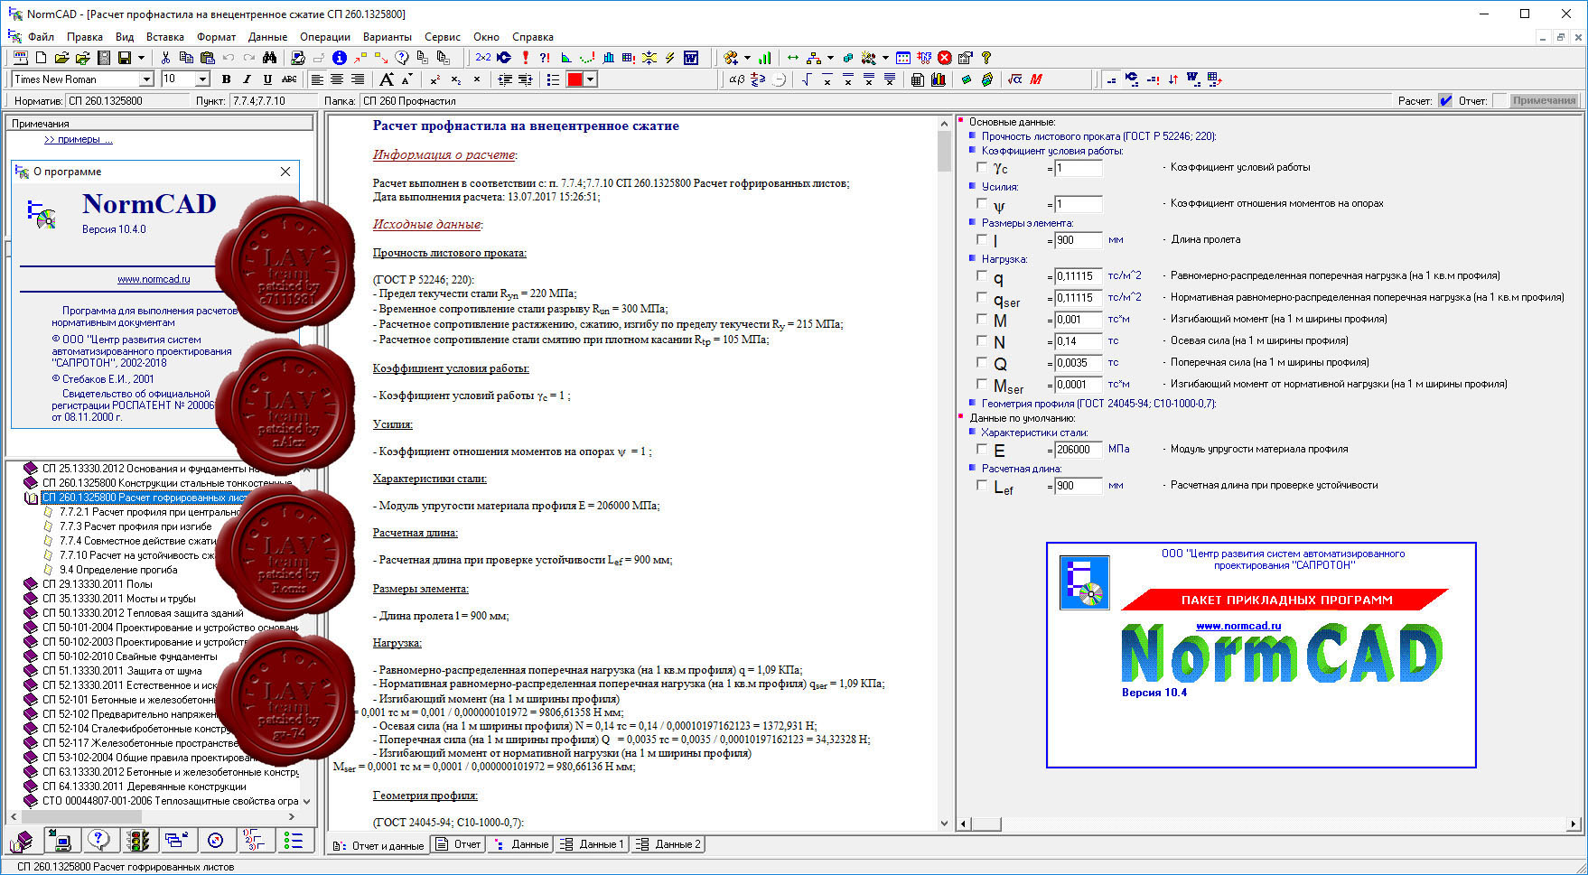Click the Примечания button top right
Screen dimensions: 1588x875
tap(1545, 100)
